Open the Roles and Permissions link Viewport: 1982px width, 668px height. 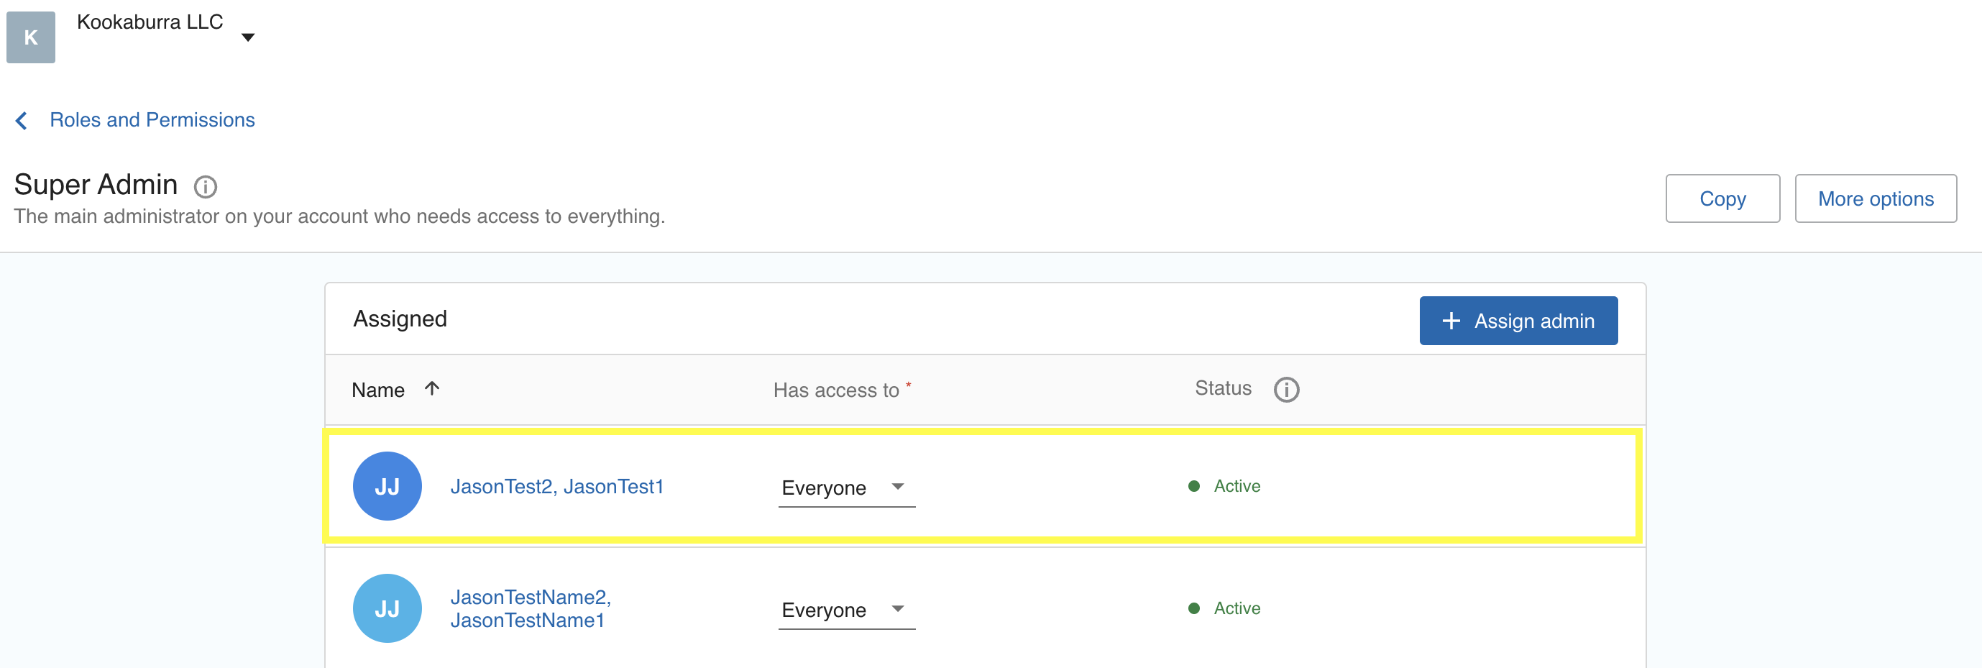152,120
